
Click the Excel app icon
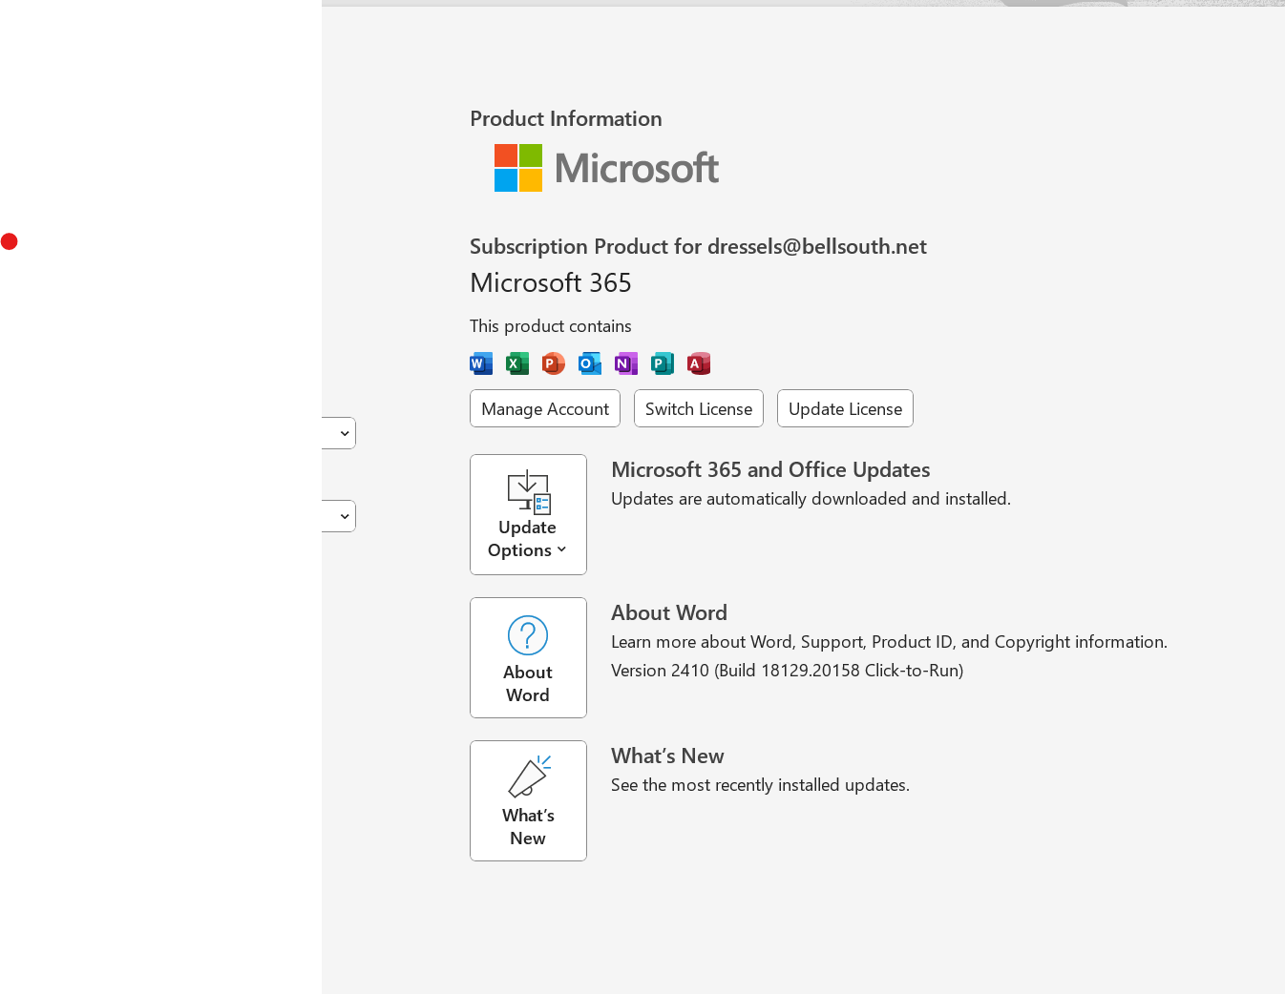point(517,363)
